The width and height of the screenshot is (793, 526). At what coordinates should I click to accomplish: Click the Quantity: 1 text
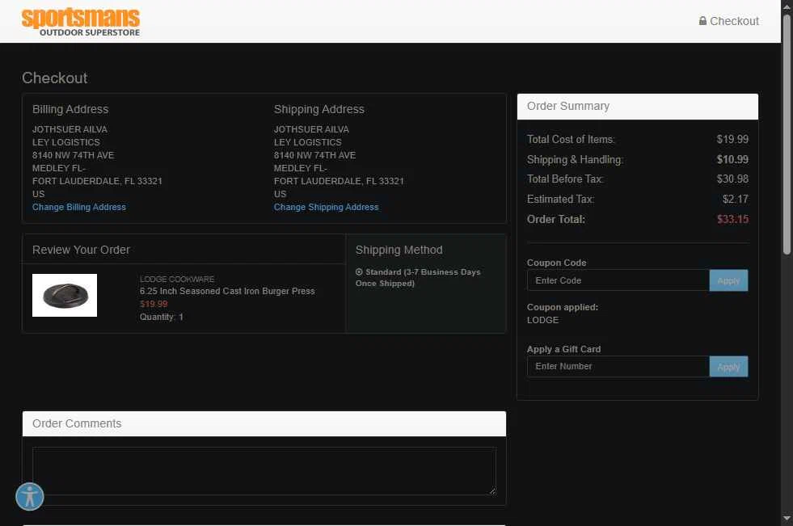pos(162,317)
